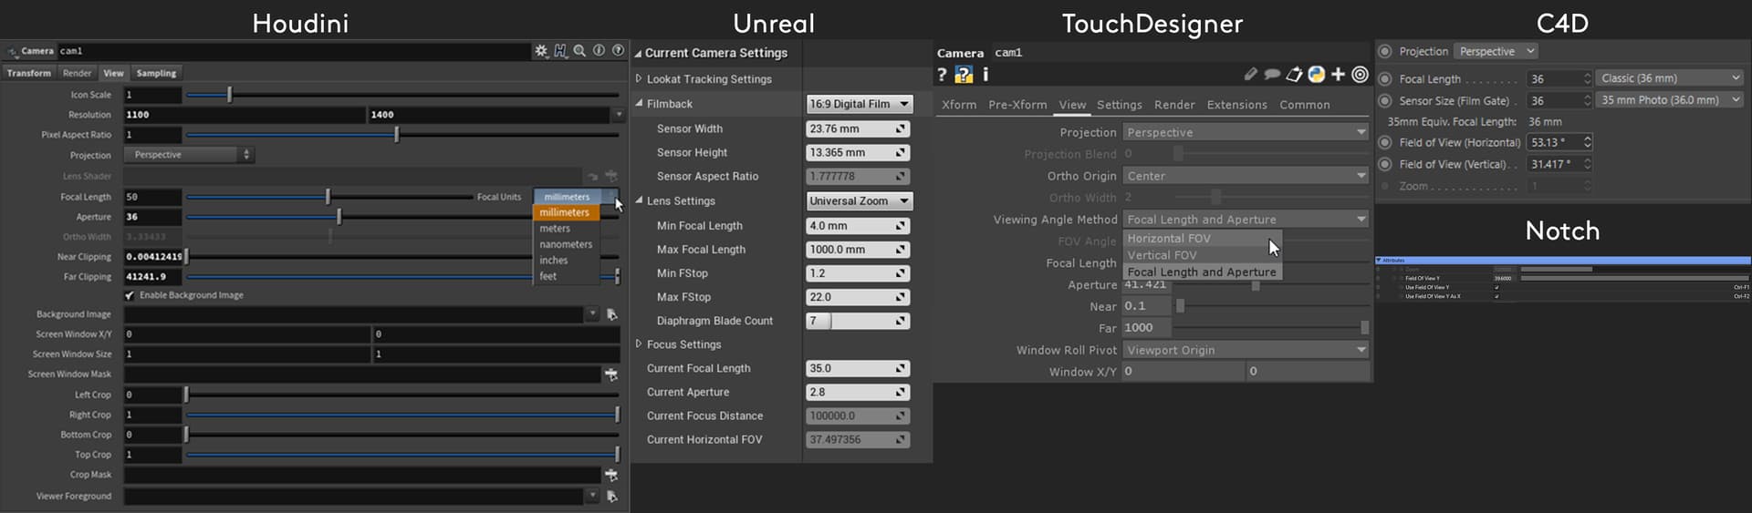This screenshot has height=513, width=1752.
Task: Click TouchDesigner pencil edit icon
Action: pyautogui.click(x=1250, y=75)
